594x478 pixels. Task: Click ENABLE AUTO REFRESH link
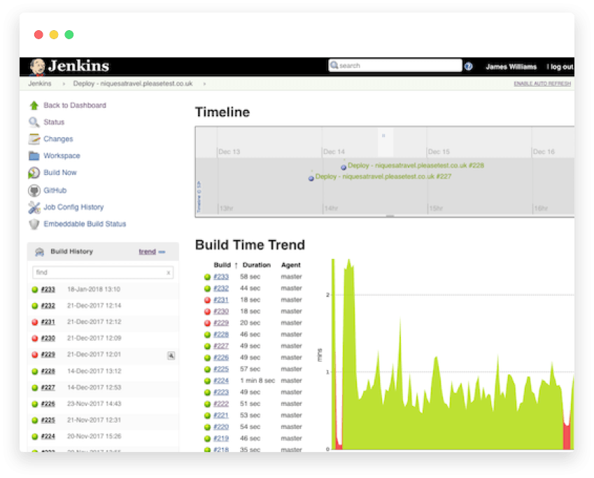(542, 84)
